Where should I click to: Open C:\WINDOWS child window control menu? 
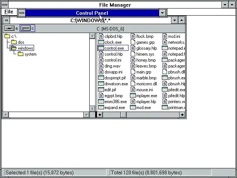pos(6,20)
